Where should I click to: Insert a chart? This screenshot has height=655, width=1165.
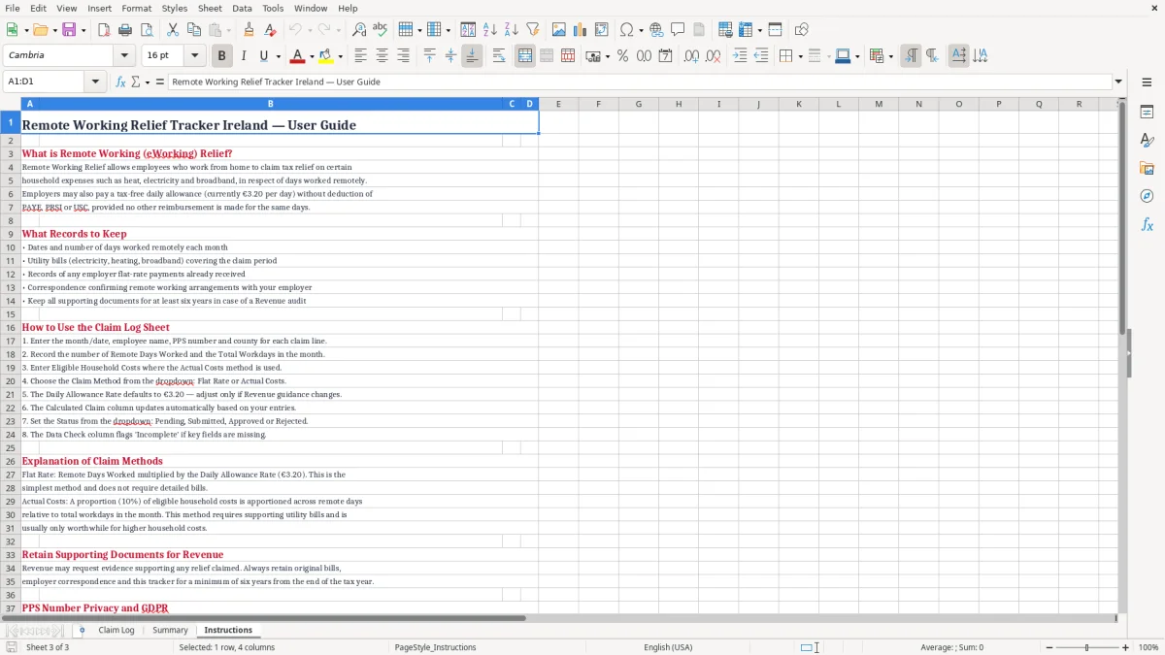(581, 30)
